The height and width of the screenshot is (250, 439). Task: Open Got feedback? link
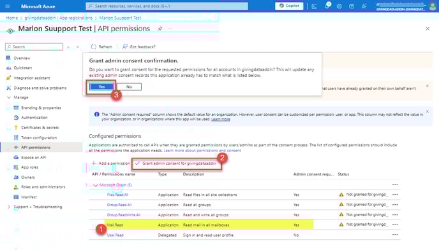coord(139,46)
